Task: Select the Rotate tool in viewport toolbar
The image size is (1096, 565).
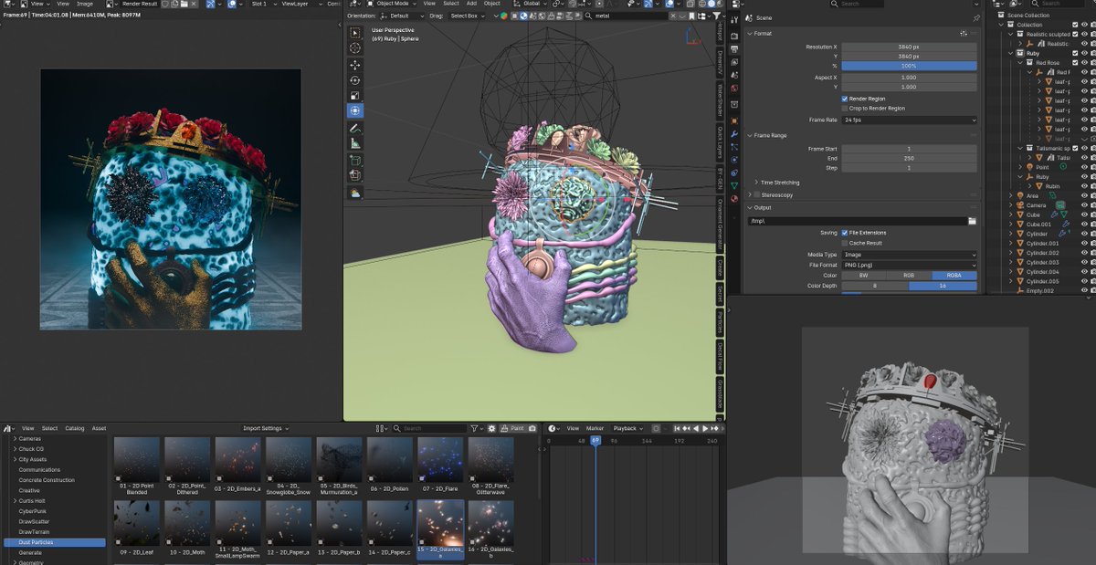Action: (355, 80)
